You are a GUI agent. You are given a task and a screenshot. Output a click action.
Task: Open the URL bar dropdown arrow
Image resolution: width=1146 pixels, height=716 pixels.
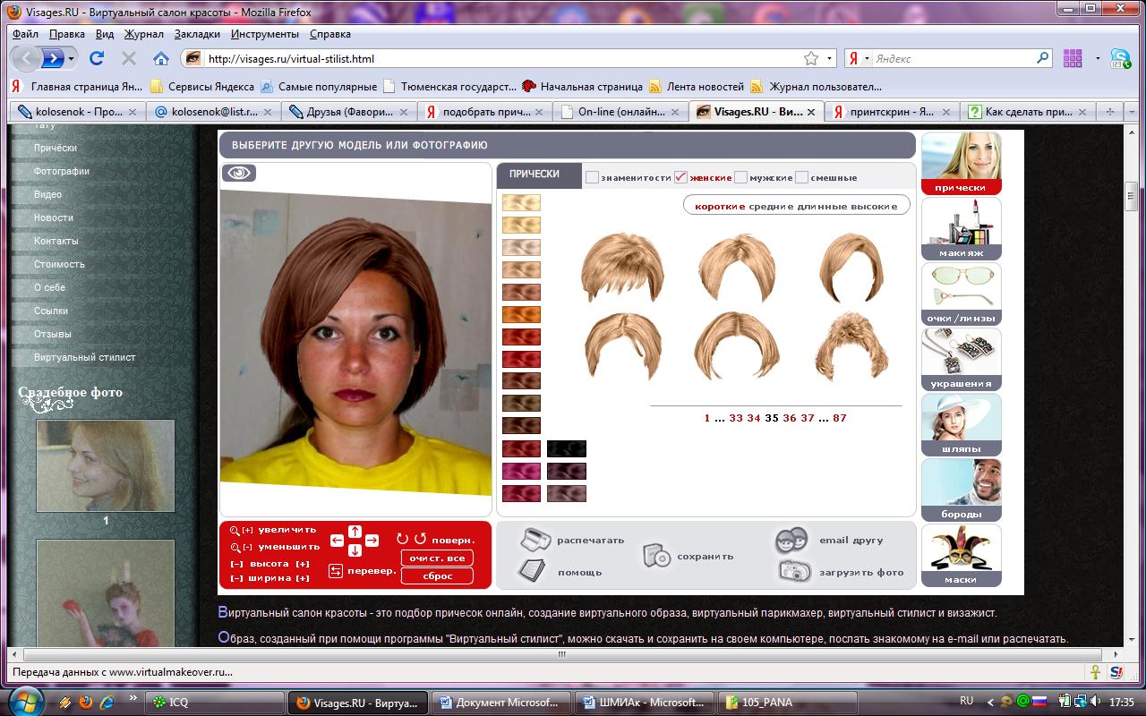(830, 58)
